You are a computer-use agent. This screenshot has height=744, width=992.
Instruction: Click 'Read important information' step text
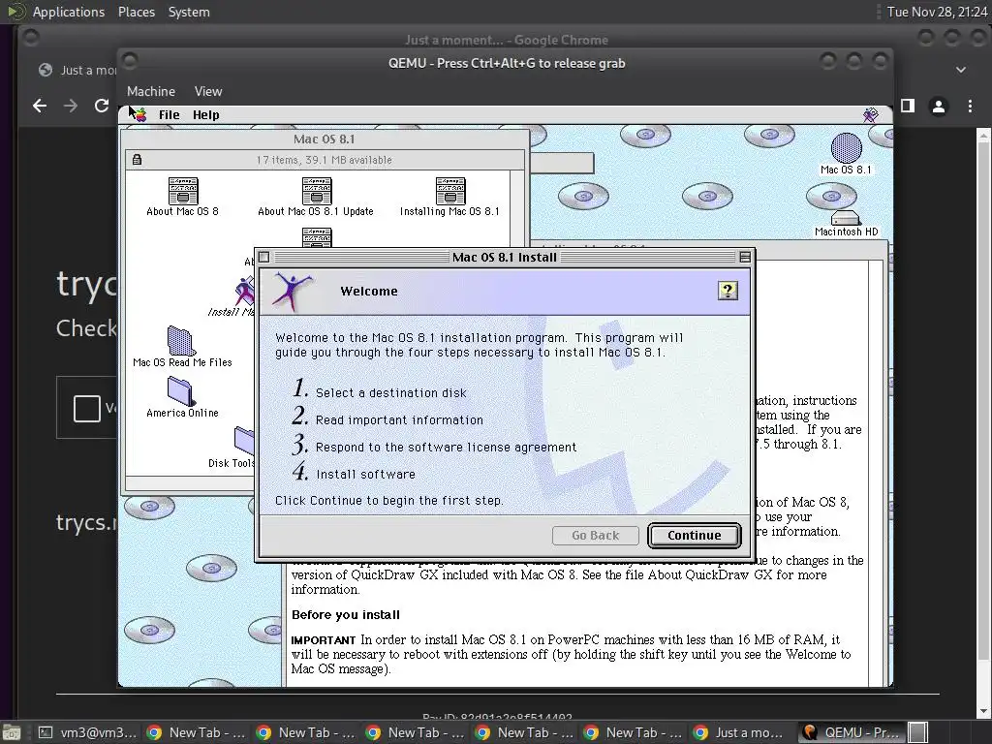(399, 420)
